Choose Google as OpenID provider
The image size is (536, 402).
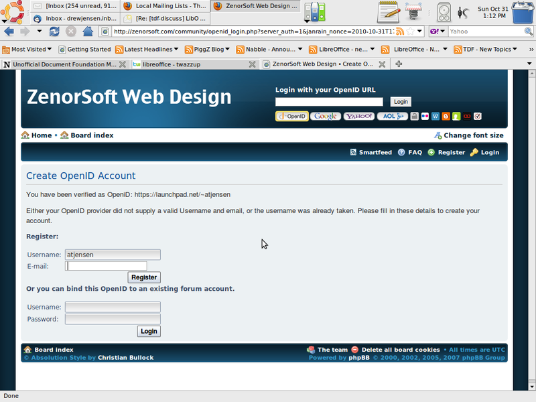click(x=326, y=116)
